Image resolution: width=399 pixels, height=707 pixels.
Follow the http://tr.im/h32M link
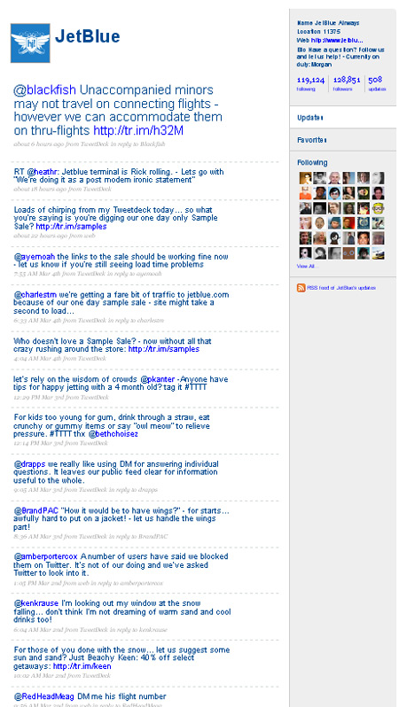click(x=138, y=131)
